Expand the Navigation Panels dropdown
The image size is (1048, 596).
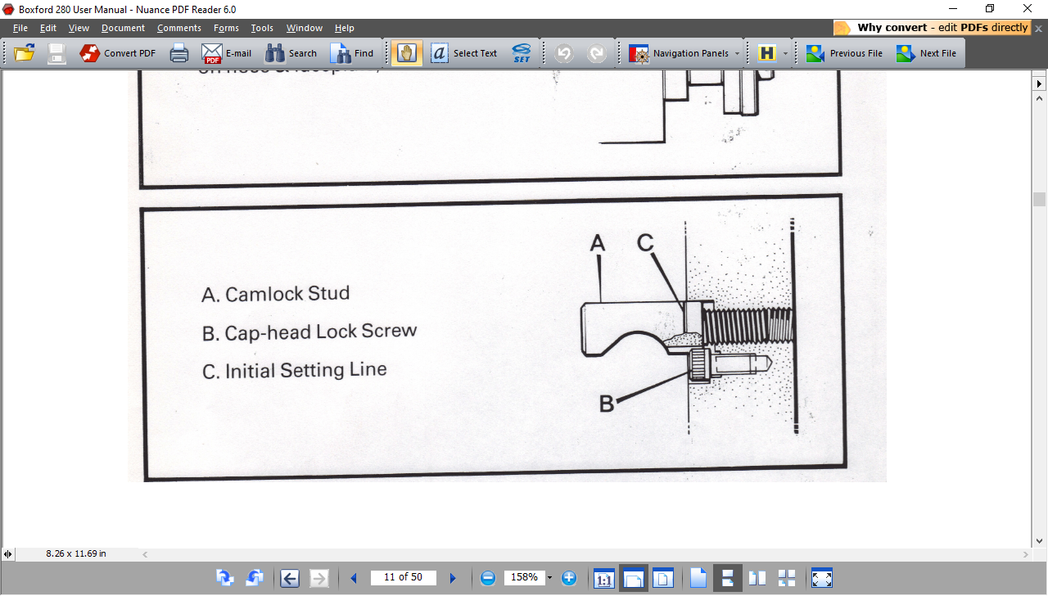click(737, 53)
